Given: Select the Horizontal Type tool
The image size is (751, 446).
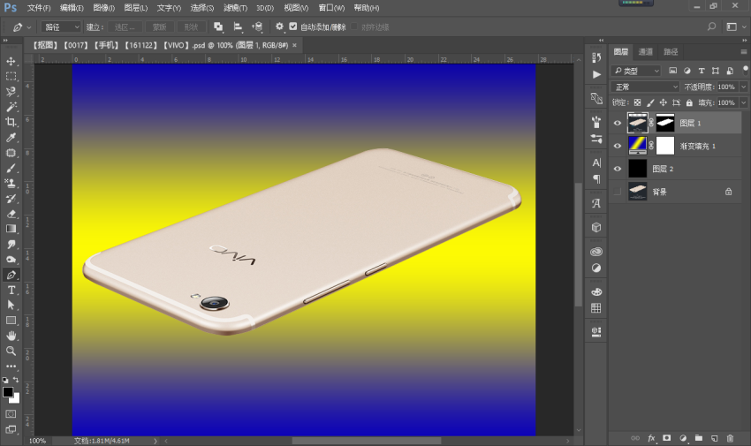Looking at the screenshot, I should point(11,290).
